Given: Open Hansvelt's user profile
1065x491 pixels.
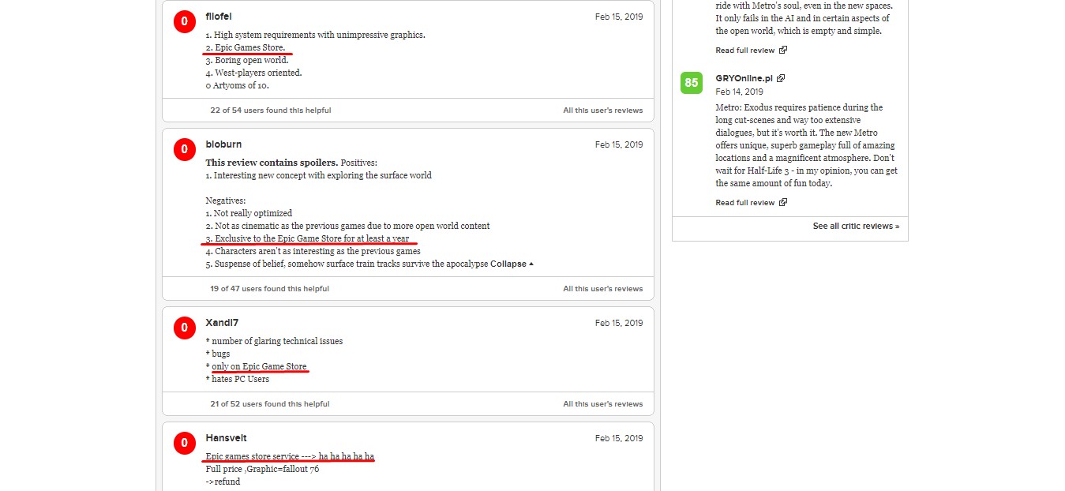Looking at the screenshot, I should (226, 438).
